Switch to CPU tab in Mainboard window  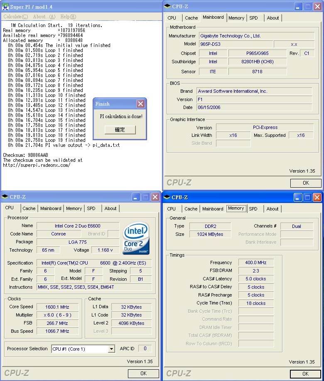pos(172,18)
